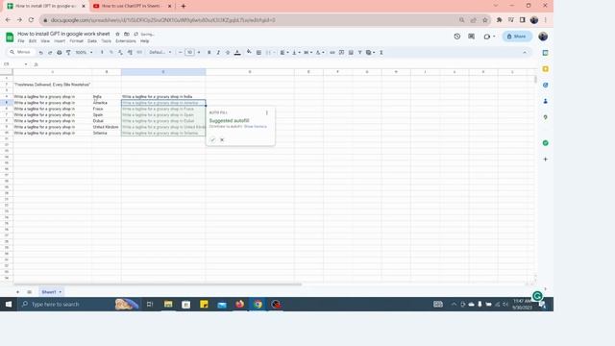Image resolution: width=615 pixels, height=346 pixels.
Task: Open the File menu
Action: (x=21, y=40)
